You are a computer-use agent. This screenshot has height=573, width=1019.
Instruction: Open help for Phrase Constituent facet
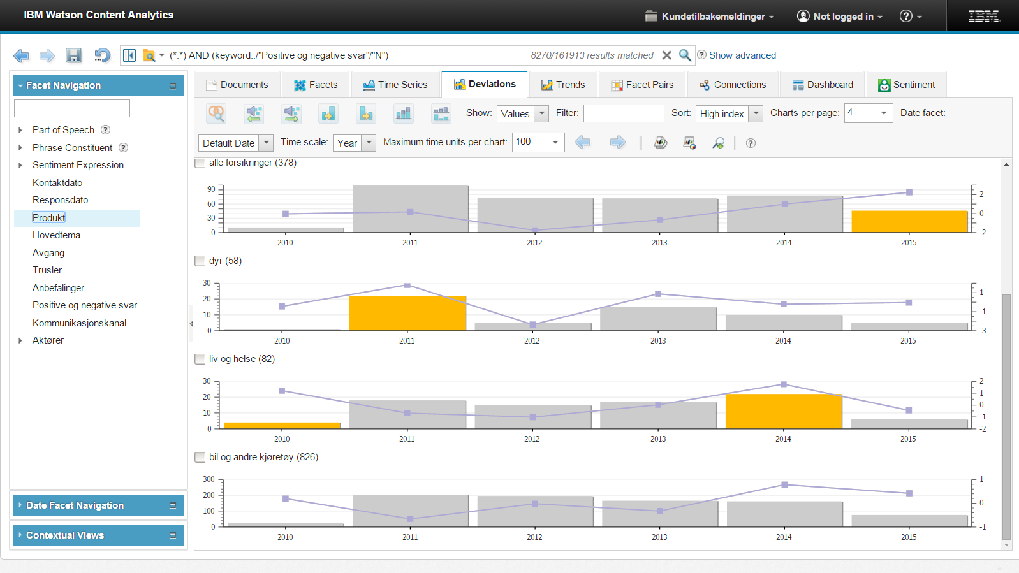[124, 148]
